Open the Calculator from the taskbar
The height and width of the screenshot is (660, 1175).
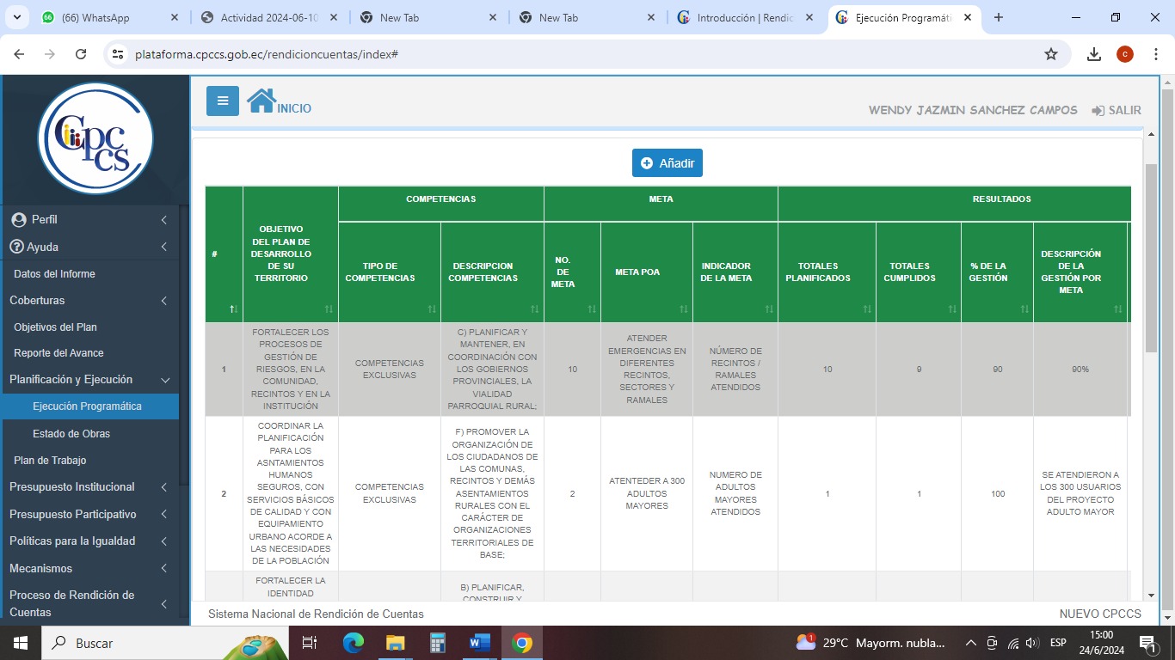point(438,643)
